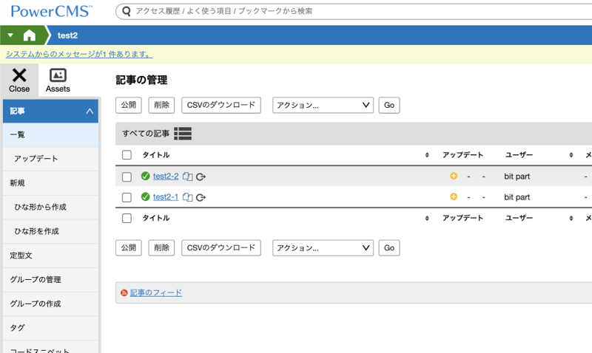Open the top アクション... dropdown
Image resolution: width=592 pixels, height=353 pixels.
pos(323,105)
